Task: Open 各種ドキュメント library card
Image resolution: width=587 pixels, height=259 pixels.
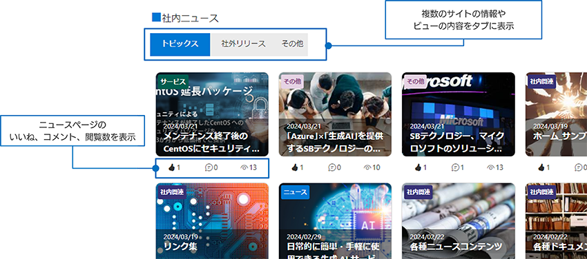Action: [x=557, y=221]
